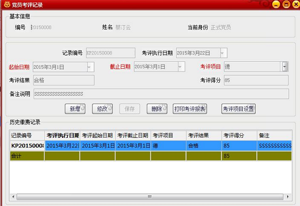Click the 备注说明 text field
The height and width of the screenshot is (206, 300).
pyautogui.click(x=161, y=94)
